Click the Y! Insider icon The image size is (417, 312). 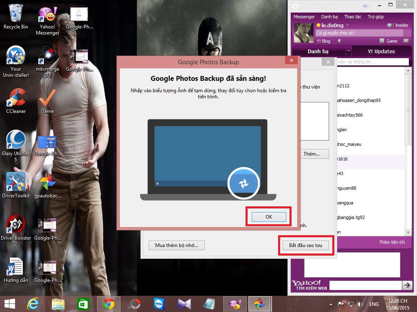tap(390, 25)
